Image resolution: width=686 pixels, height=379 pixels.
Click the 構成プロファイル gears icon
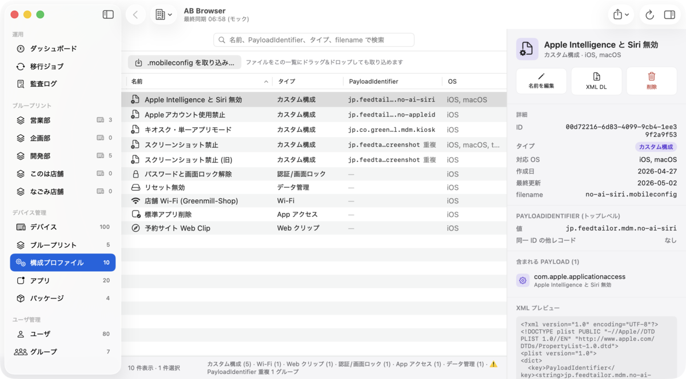click(x=21, y=263)
